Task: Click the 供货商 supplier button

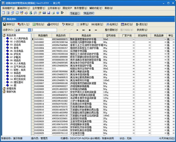Action: point(142,30)
